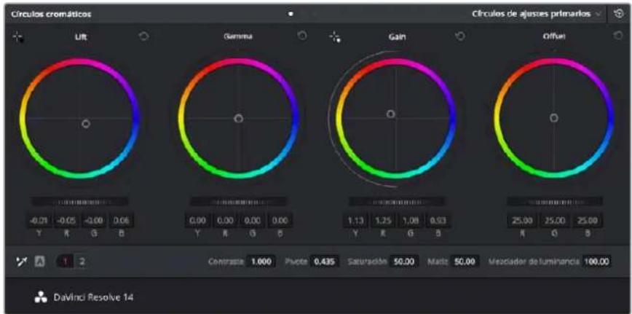This screenshot has width=632, height=314.
Task: Select the Gain R value 1.25
Action: coord(383,221)
